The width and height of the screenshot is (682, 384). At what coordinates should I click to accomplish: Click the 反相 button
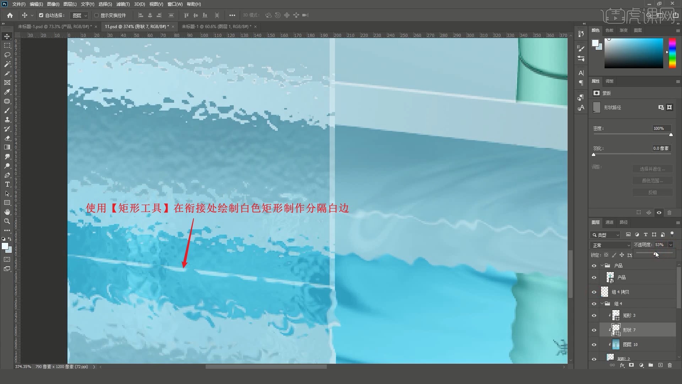pos(652,192)
